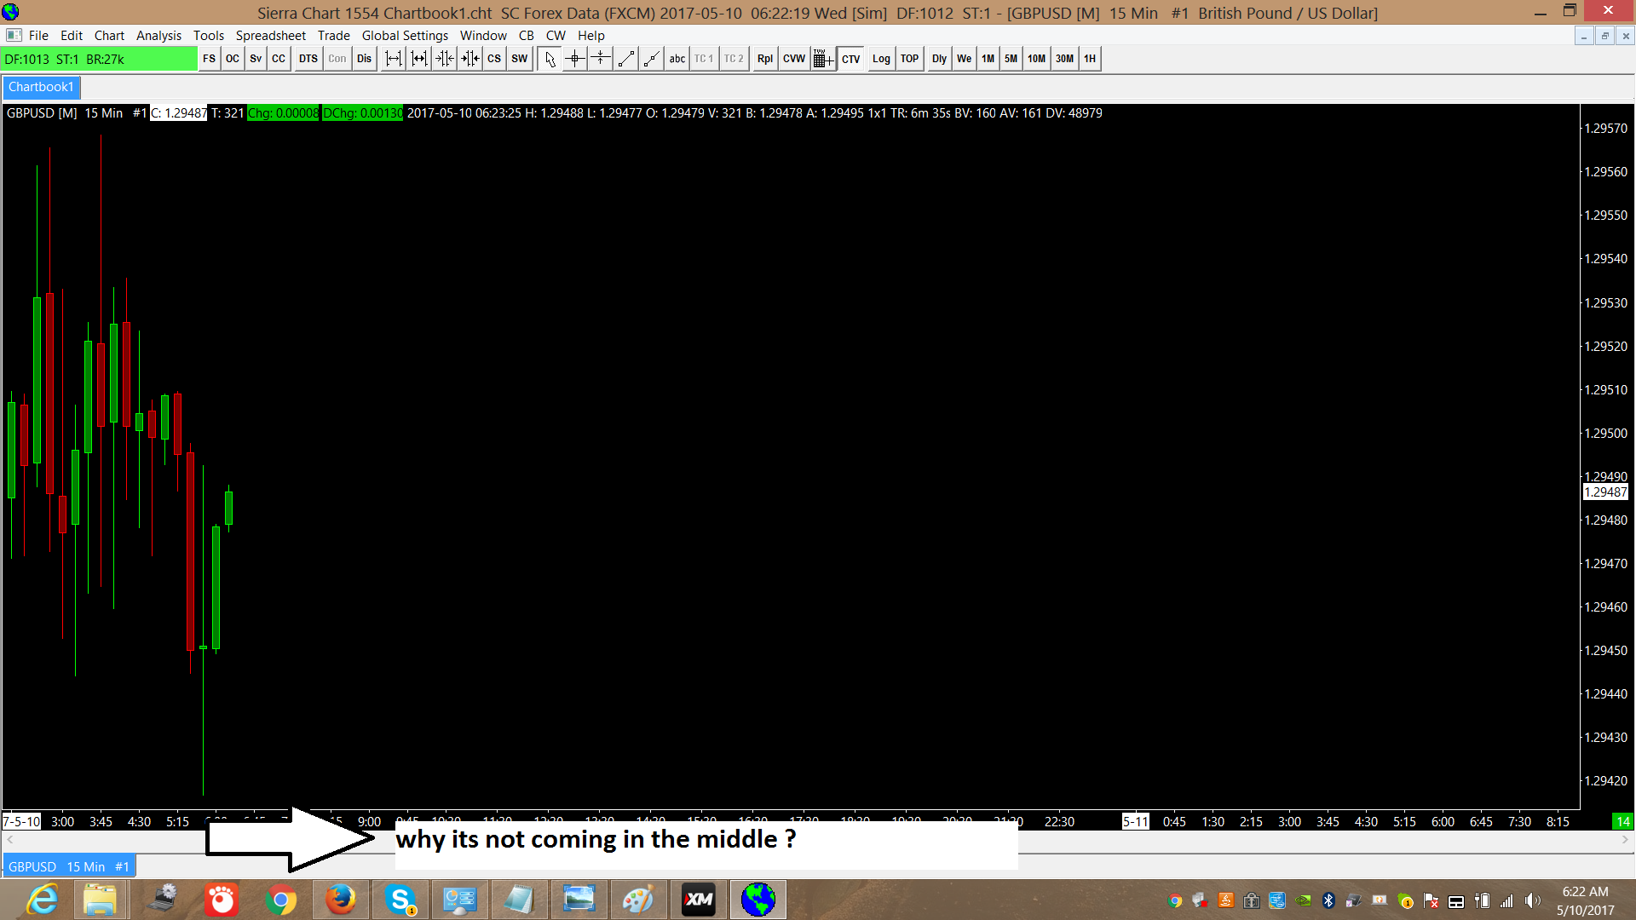Open Firefox from the taskbar
The width and height of the screenshot is (1636, 920).
(x=340, y=900)
